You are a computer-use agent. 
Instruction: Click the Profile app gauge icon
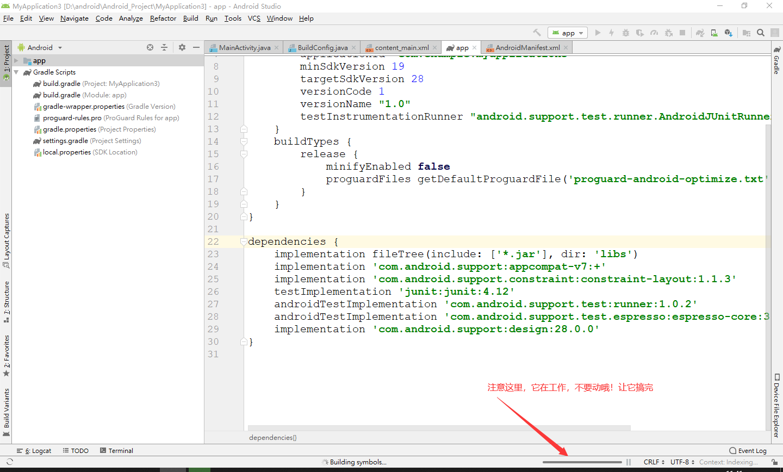(x=654, y=33)
